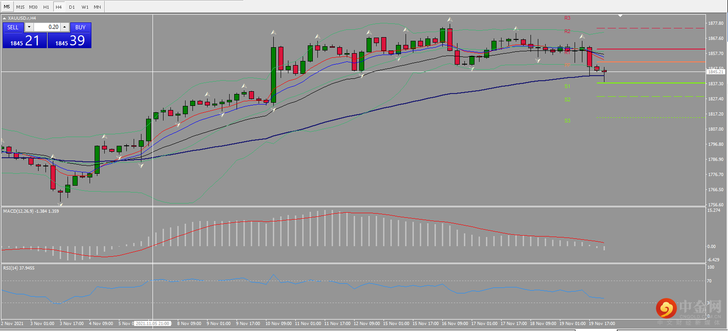The width and height of the screenshot is (728, 331).
Task: Click the BUY button in the trade panel
Action: coord(80,28)
